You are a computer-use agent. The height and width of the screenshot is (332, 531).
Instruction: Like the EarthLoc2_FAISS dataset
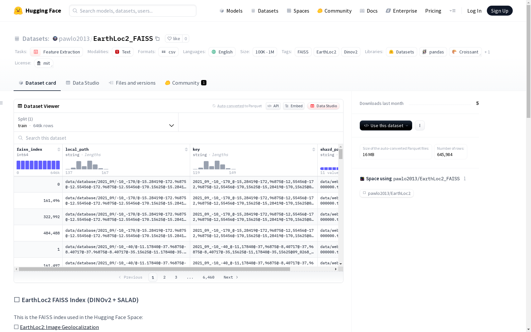(x=174, y=39)
